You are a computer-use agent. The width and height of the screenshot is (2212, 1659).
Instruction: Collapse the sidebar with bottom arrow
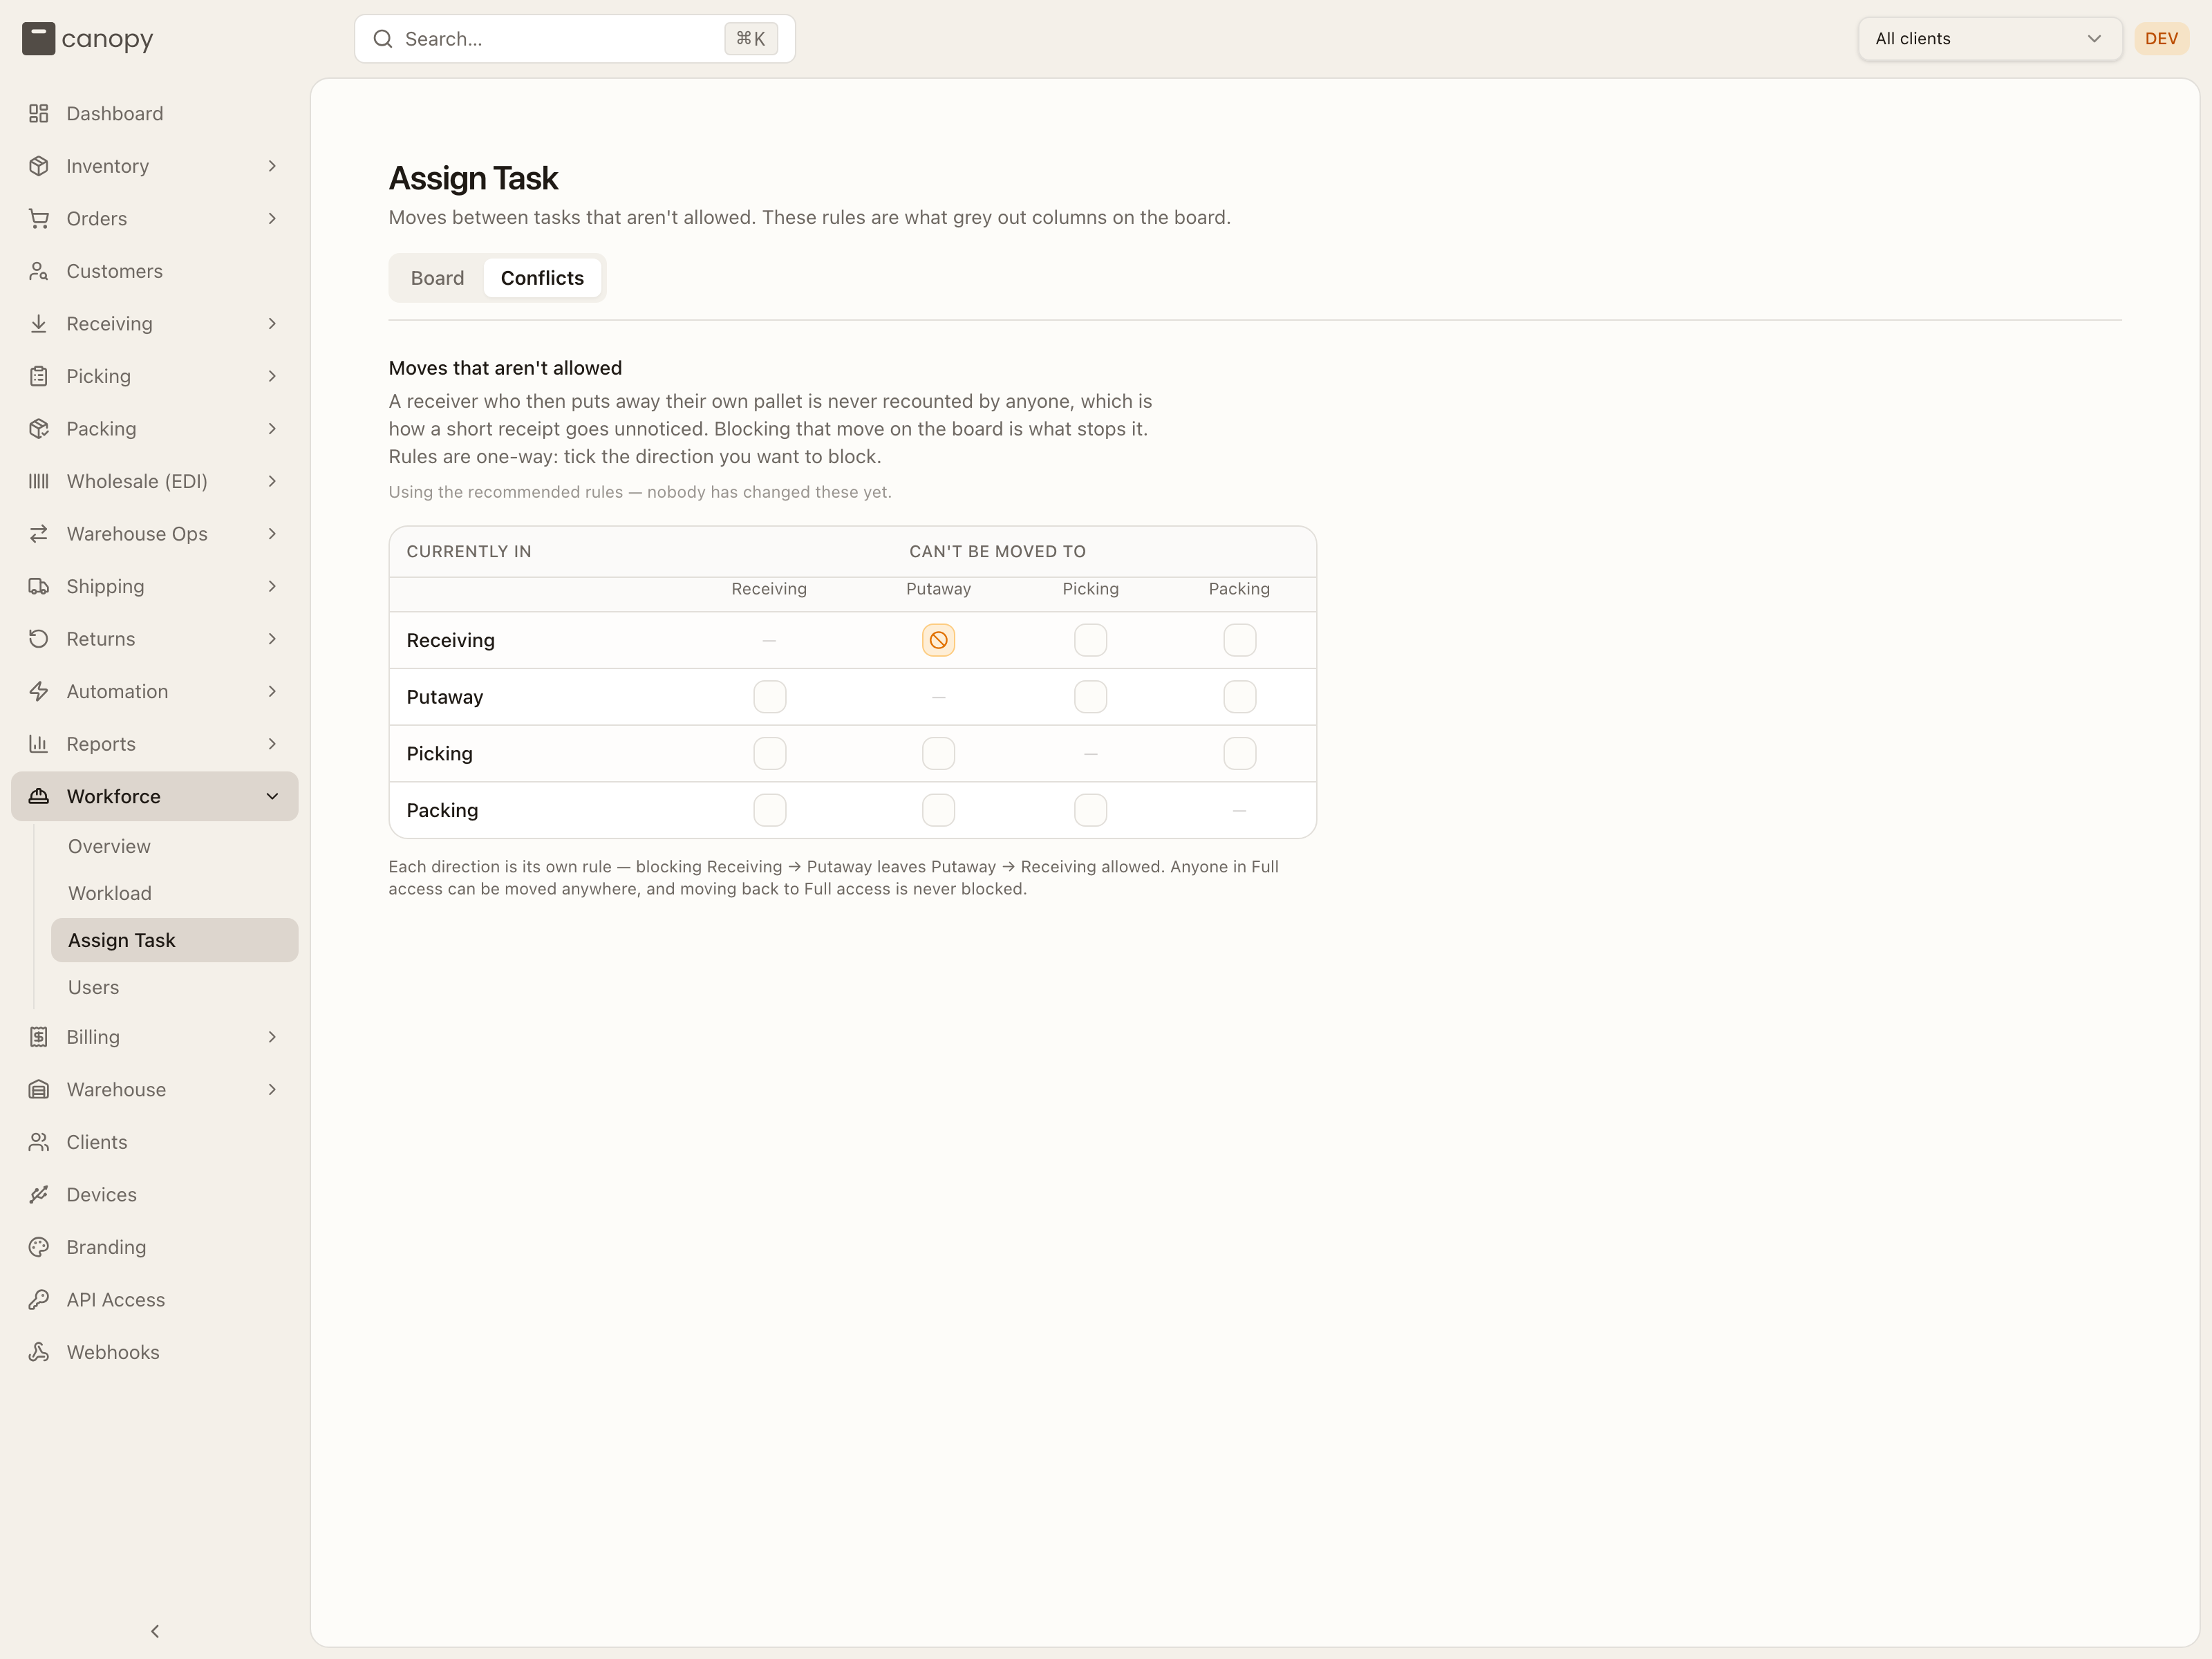155,1631
